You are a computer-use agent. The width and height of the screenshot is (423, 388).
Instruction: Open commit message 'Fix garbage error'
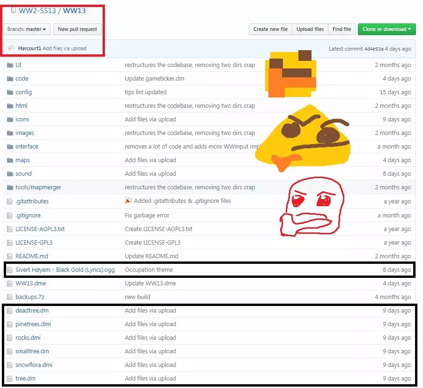[x=147, y=216]
